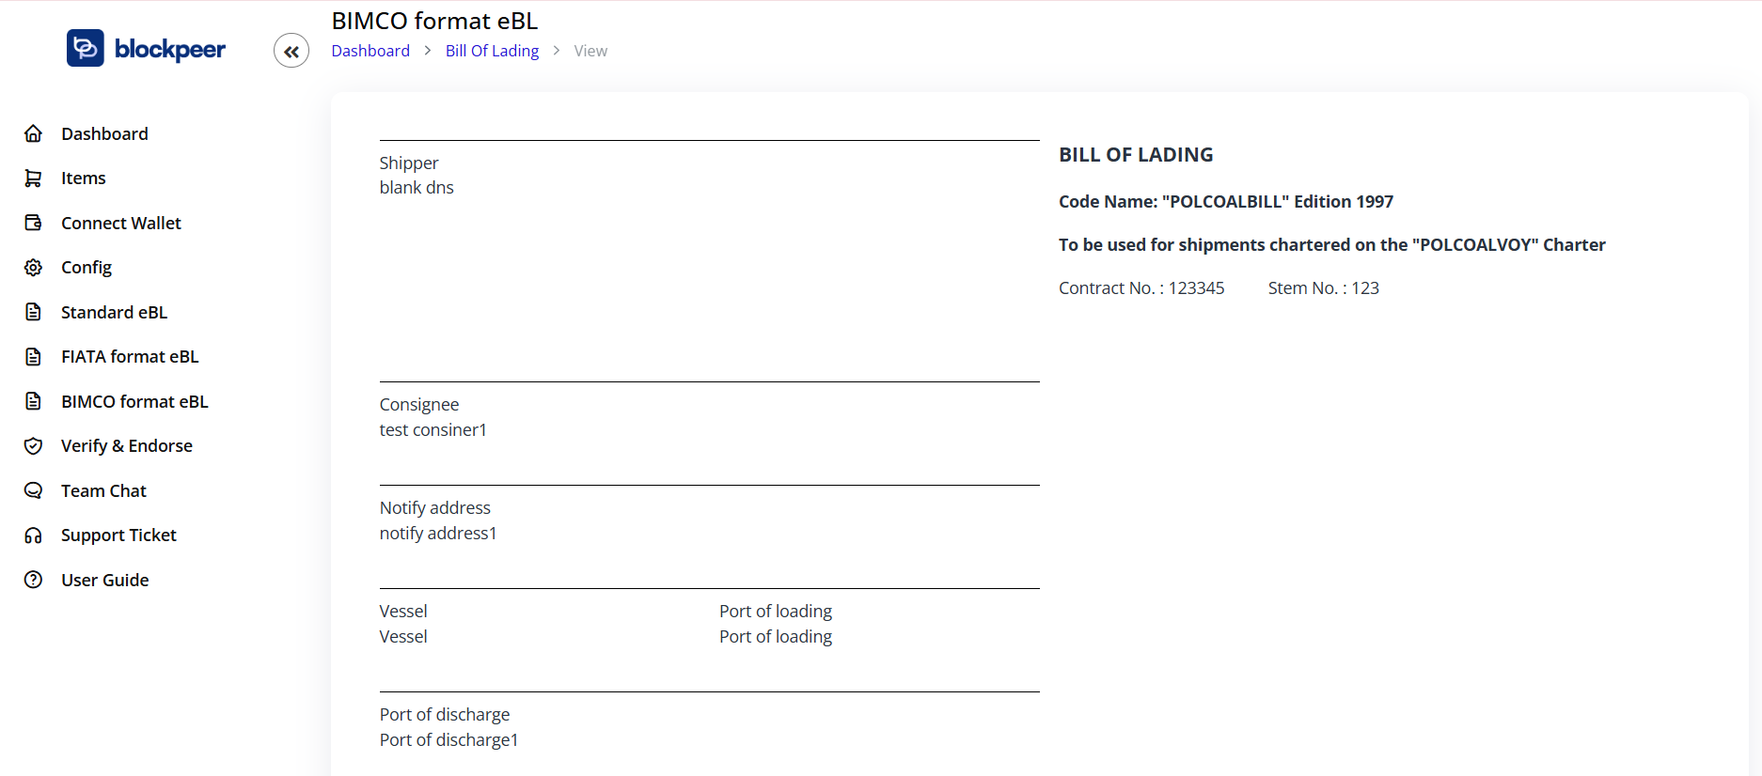Click the blockpeer logo icon
The height and width of the screenshot is (776, 1762).
(x=85, y=48)
